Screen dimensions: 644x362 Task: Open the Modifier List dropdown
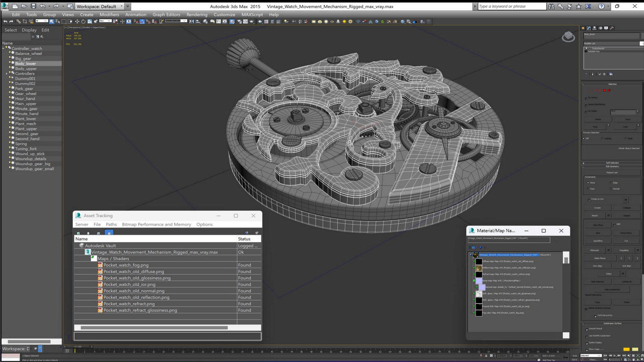(x=613, y=43)
